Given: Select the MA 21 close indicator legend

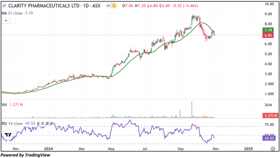Looking at the screenshot, I should pyautogui.click(x=12, y=13).
